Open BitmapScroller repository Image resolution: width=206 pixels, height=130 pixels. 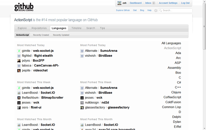click(52, 98)
